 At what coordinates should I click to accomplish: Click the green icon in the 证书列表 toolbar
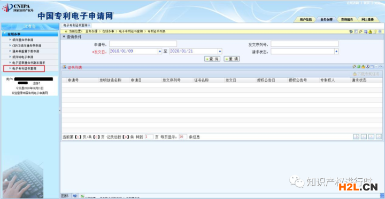359,67
